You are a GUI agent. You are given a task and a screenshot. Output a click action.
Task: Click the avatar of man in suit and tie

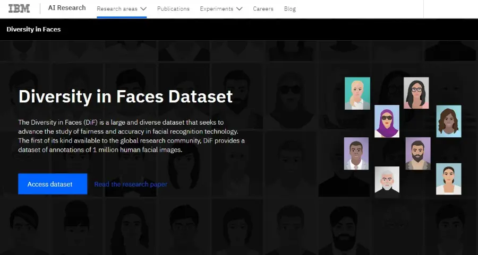(356, 154)
